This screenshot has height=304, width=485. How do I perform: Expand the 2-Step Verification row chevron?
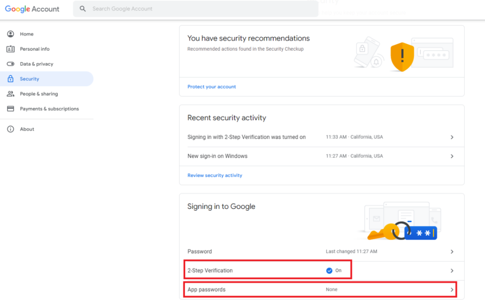452,270
